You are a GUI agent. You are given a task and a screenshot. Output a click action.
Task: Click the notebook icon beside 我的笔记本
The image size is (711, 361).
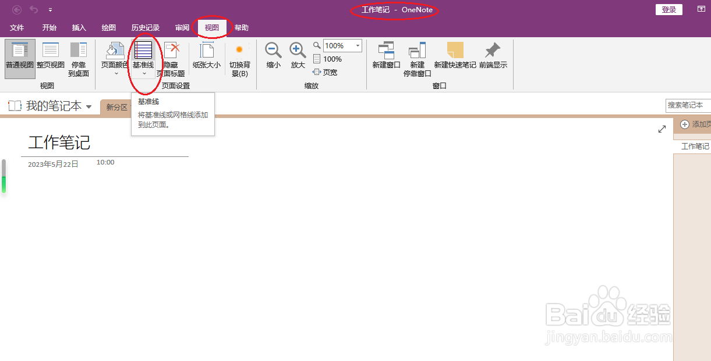(x=15, y=106)
